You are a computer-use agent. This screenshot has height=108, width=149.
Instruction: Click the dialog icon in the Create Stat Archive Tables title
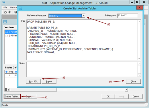click(x=20, y=8)
